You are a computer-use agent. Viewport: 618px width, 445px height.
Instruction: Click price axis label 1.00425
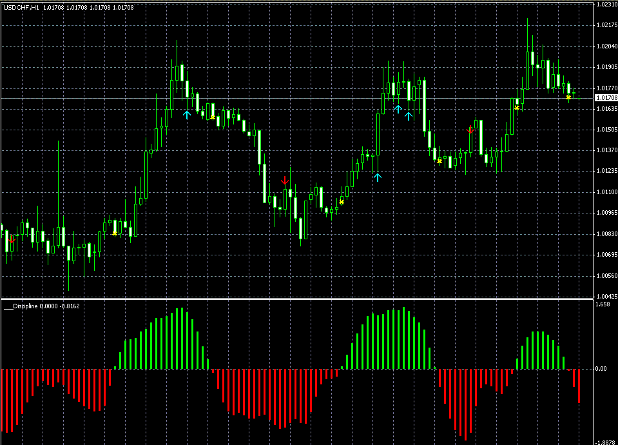607,296
